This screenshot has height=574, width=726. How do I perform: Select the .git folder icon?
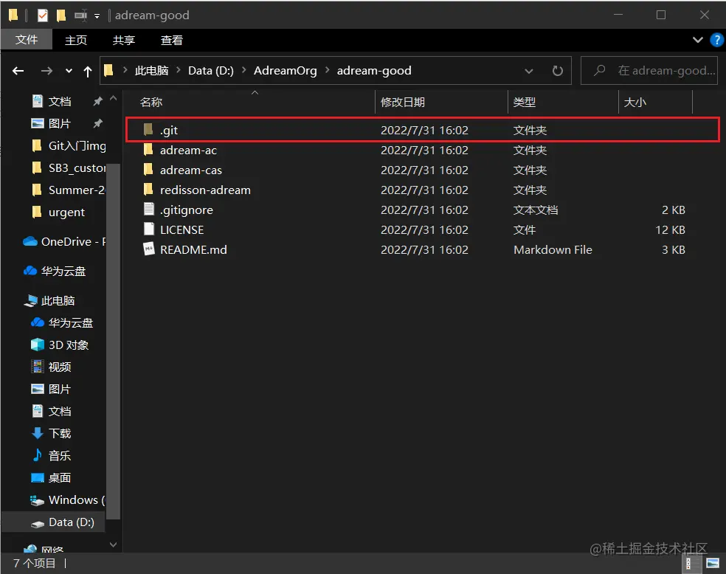click(148, 130)
